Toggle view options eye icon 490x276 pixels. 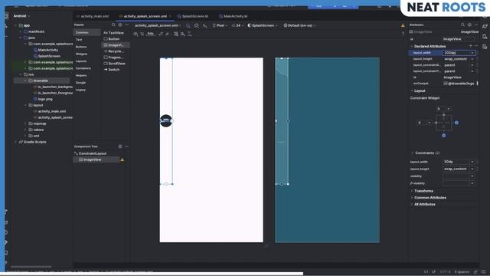tap(136, 34)
